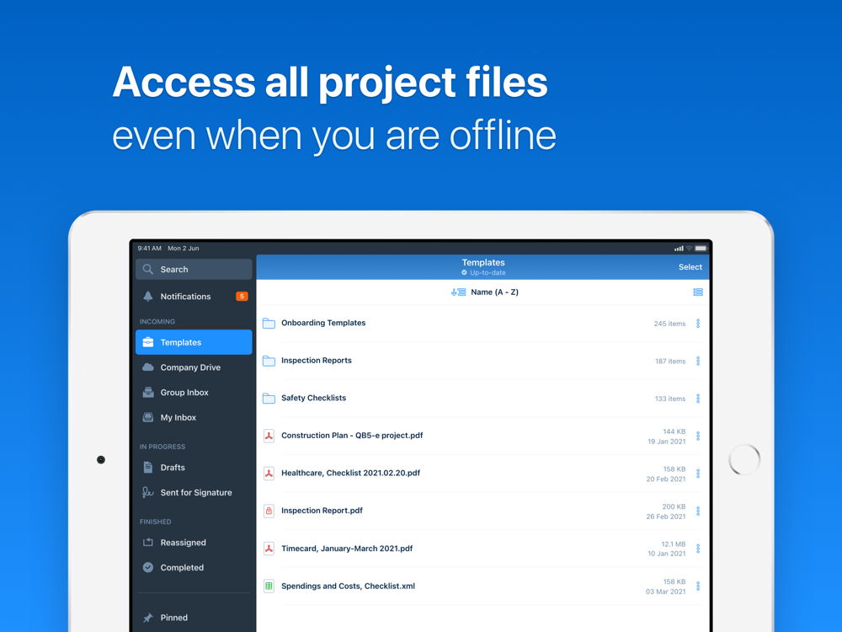Open the Reassigned section
Viewport: 842px width, 632px height.
194,542
